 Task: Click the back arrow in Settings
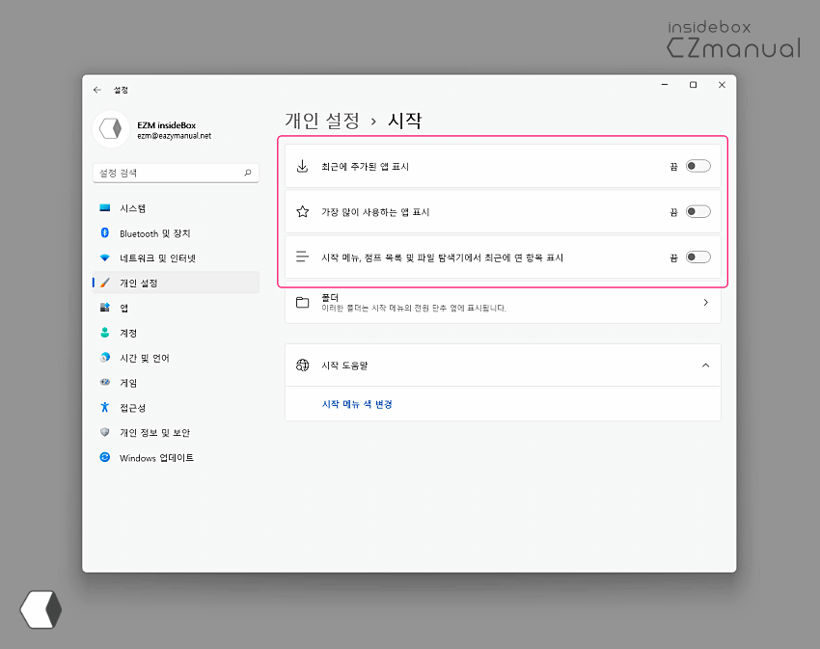[x=96, y=89]
